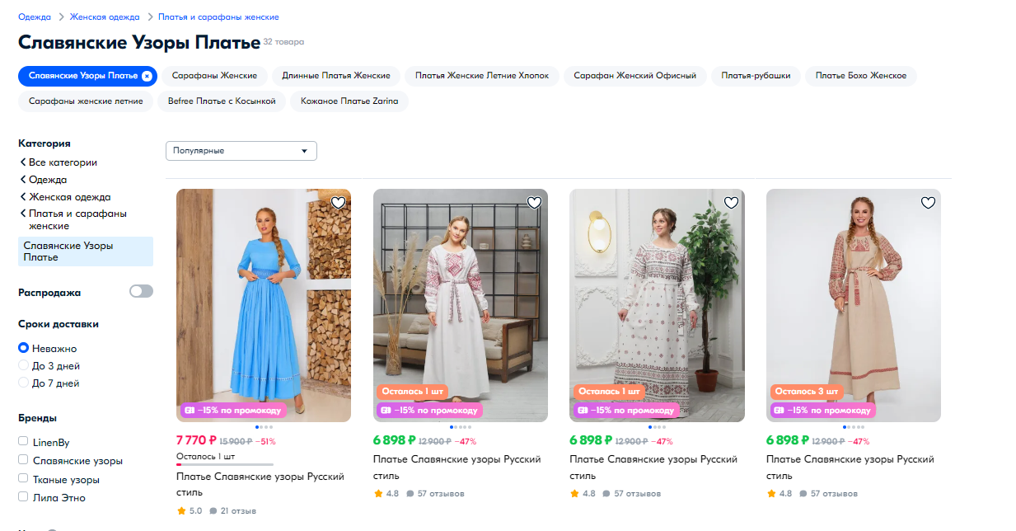The height and width of the screenshot is (531, 1016).
Task: Choose the Платья-рубашки tag
Action: click(756, 76)
